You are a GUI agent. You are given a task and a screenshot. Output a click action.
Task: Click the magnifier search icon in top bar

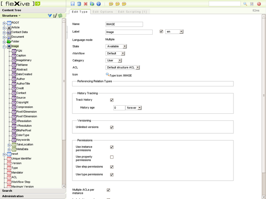(245, 4)
